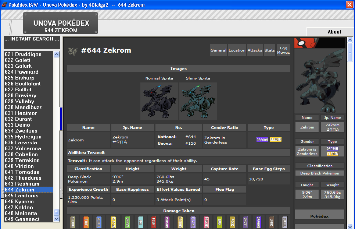Select 637 Volcarona in the list
The height and width of the screenshot is (229, 355).
click(x=29, y=148)
